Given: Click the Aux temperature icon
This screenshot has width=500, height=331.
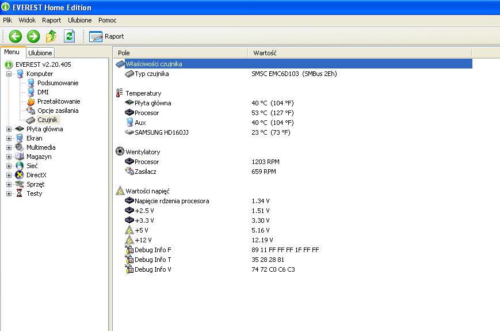Looking at the screenshot, I should click(x=129, y=122).
